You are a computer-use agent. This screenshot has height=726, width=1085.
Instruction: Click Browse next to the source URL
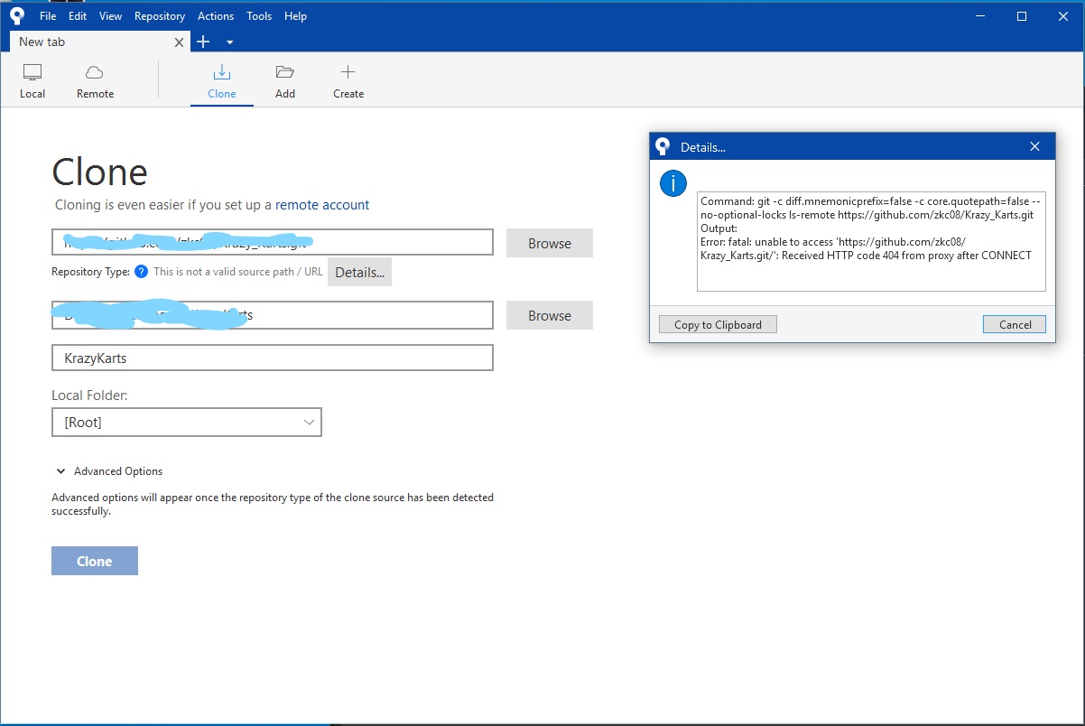(x=549, y=243)
